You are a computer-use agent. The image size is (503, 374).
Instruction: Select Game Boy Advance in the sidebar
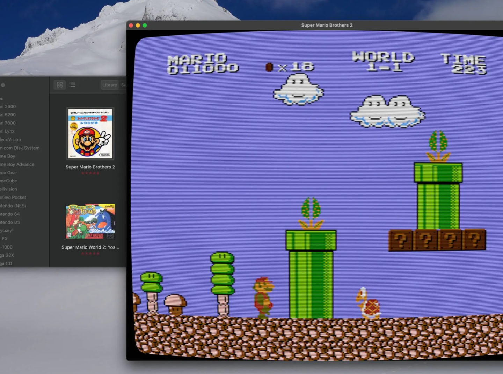tap(17, 164)
